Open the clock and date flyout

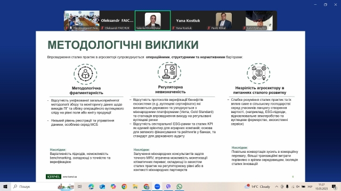click(321, 187)
